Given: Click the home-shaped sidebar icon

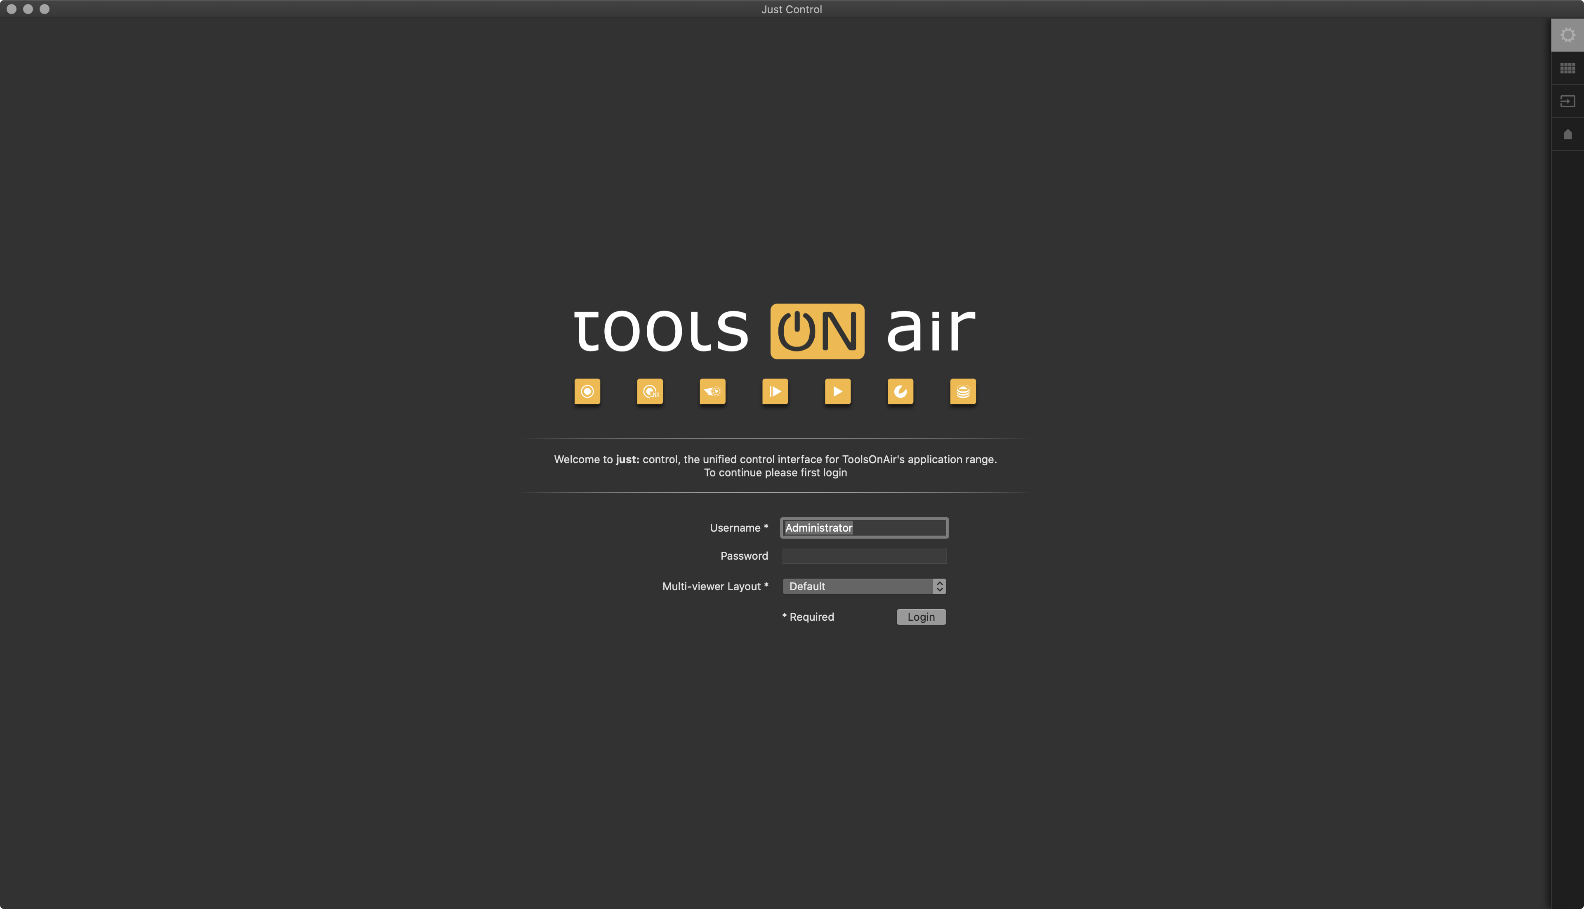Looking at the screenshot, I should pyautogui.click(x=1567, y=134).
